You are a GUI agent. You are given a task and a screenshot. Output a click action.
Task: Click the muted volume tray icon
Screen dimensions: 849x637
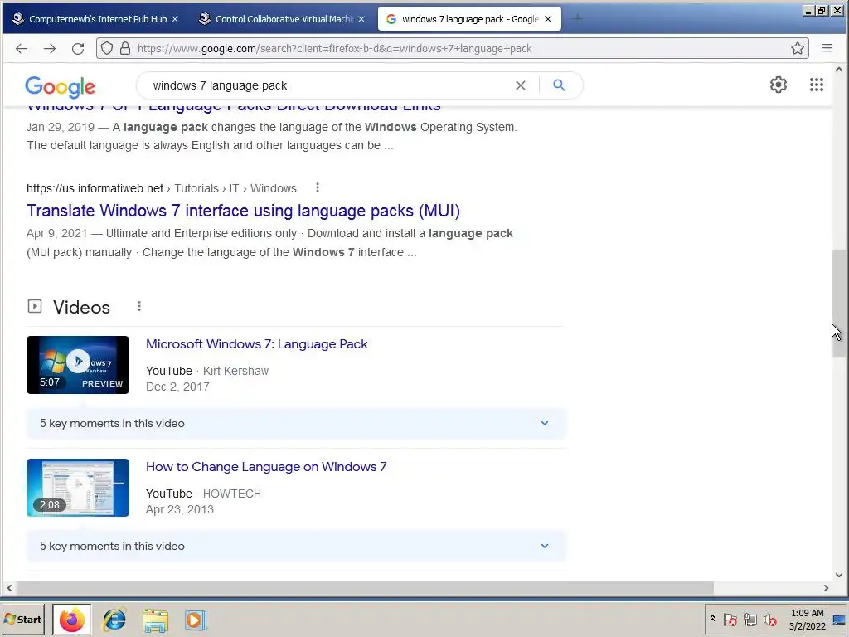[x=770, y=619]
